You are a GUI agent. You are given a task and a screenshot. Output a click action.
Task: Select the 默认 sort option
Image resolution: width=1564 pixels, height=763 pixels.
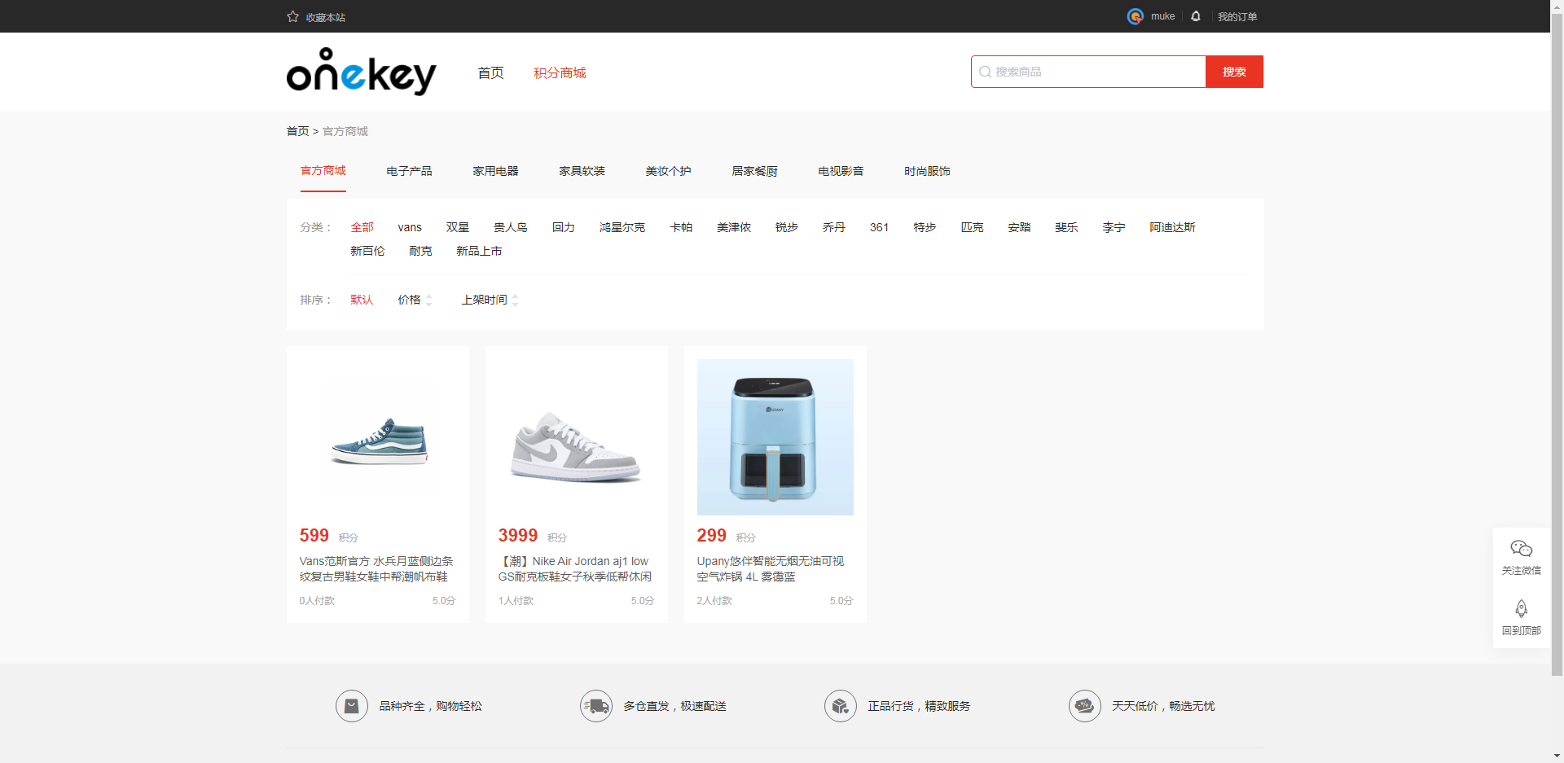pos(362,300)
